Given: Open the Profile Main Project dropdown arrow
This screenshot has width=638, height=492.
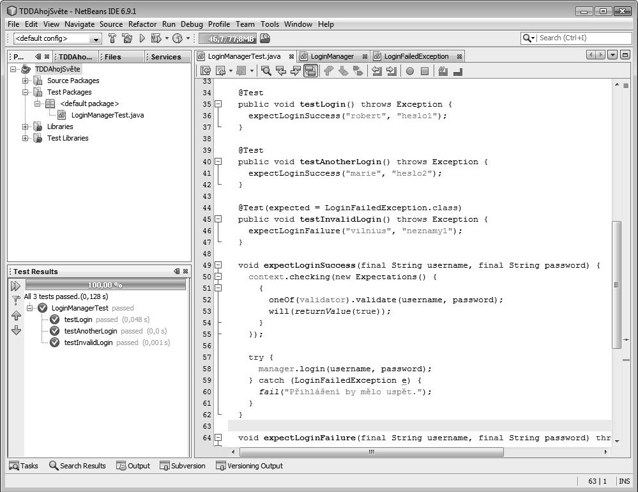Looking at the screenshot, I should tap(188, 38).
